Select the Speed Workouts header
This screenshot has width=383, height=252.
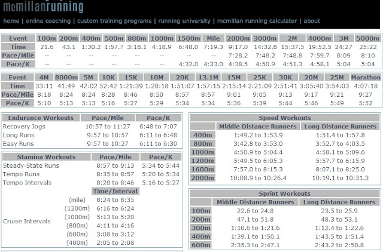coord(285,118)
